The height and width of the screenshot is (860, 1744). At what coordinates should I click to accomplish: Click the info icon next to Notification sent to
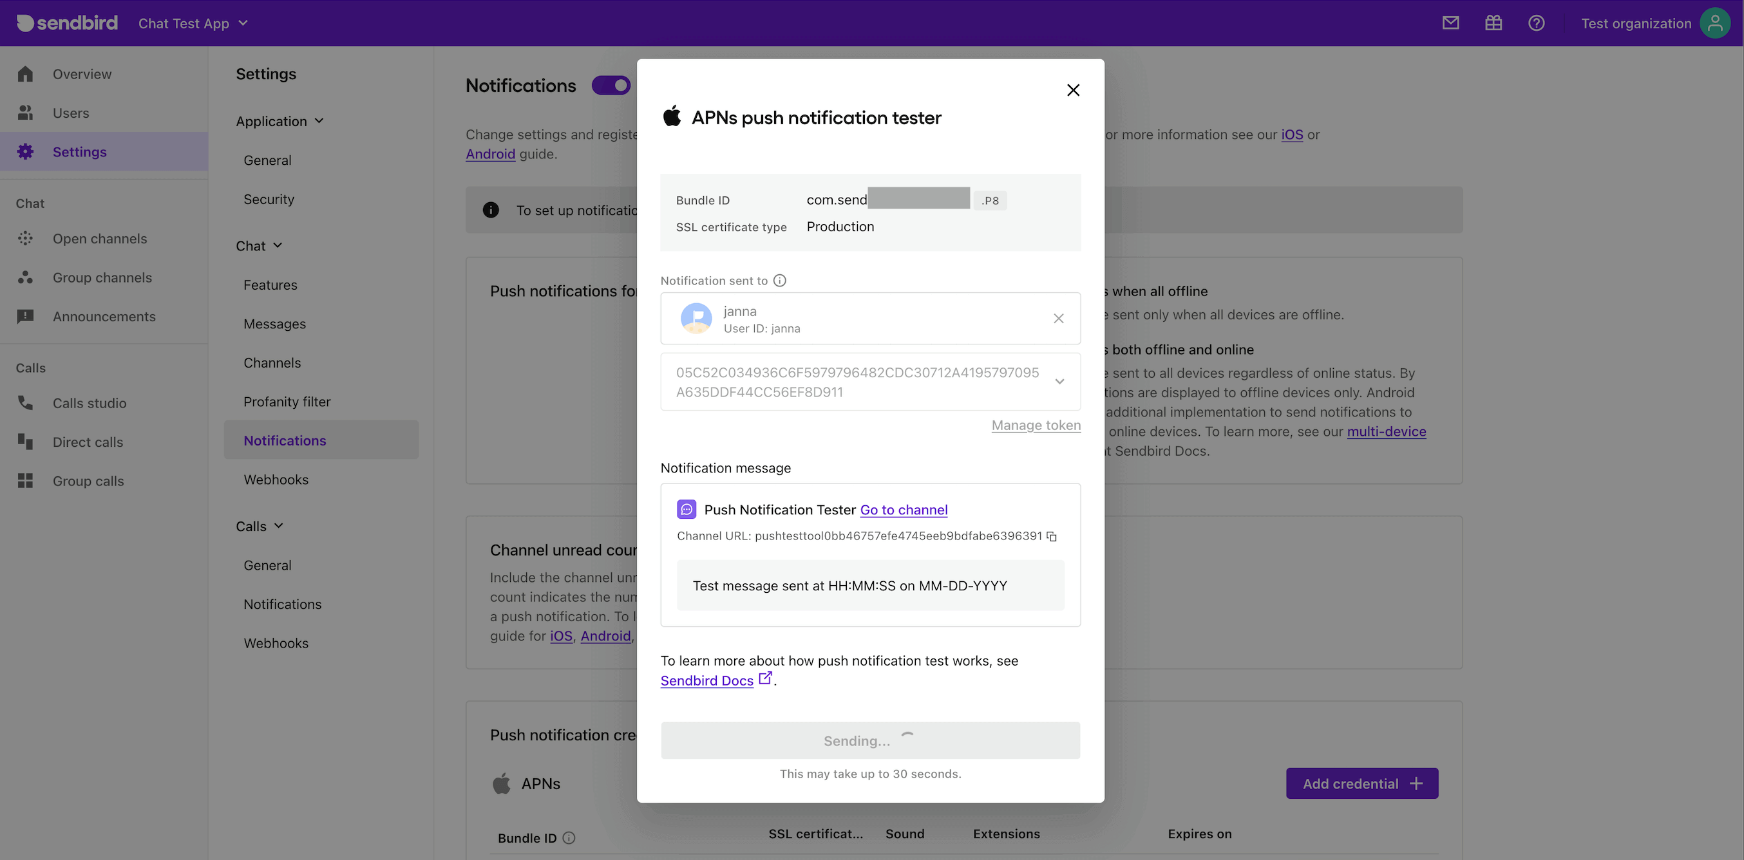[780, 280]
